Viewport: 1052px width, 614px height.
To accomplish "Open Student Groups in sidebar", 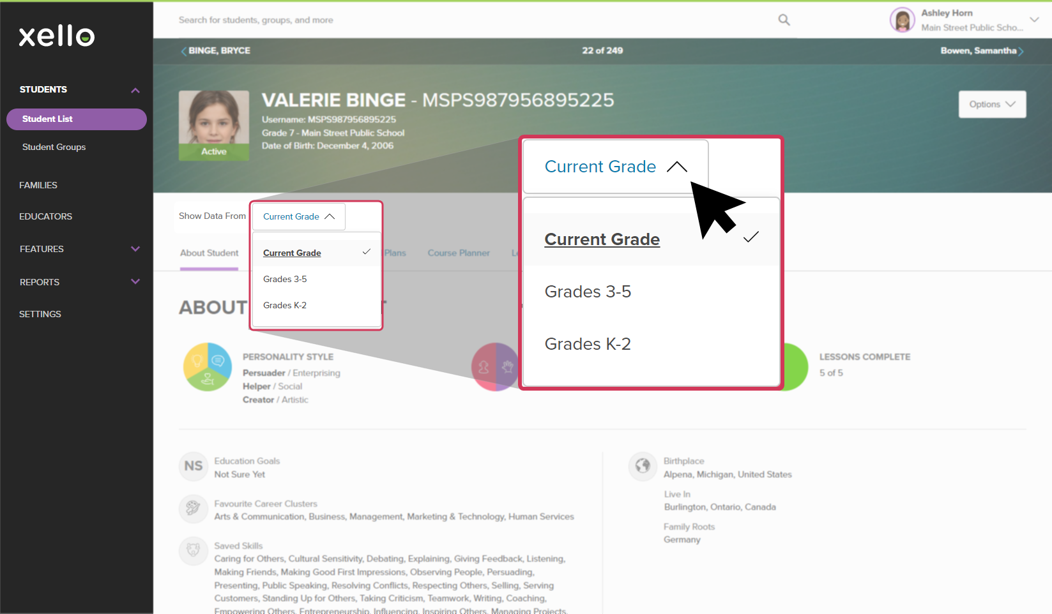I will 54,147.
